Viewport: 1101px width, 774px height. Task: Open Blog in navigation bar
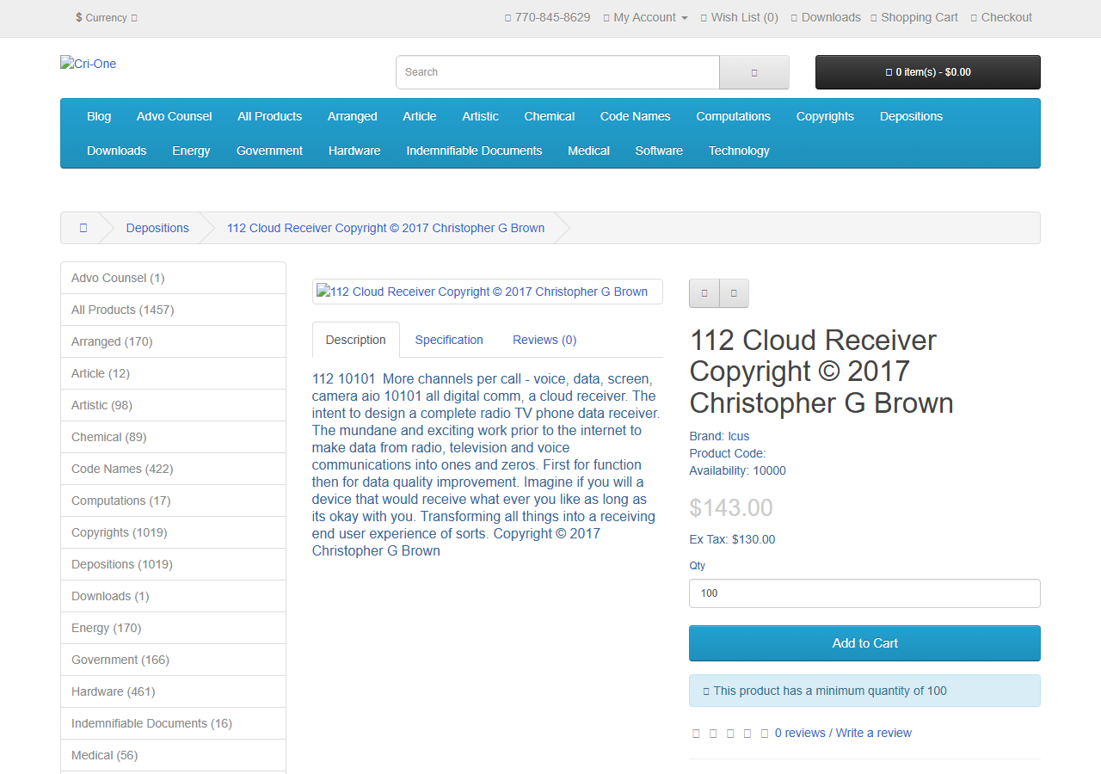[x=99, y=116]
